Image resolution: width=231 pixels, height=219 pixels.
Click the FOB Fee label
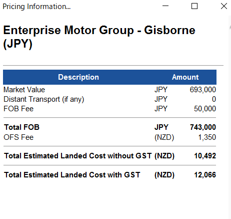(x=18, y=109)
